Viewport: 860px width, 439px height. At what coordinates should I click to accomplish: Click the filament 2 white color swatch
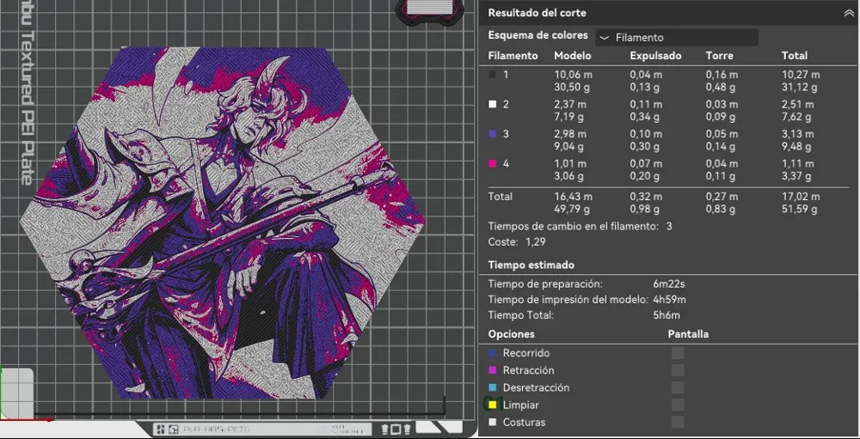point(493,104)
